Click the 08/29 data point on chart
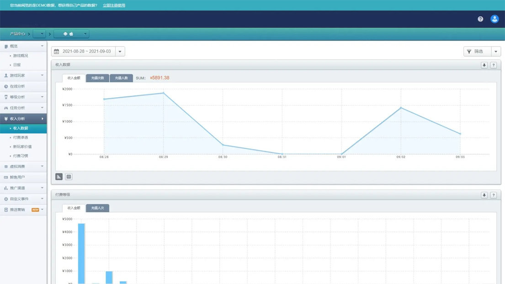The width and height of the screenshot is (505, 284). (163, 93)
